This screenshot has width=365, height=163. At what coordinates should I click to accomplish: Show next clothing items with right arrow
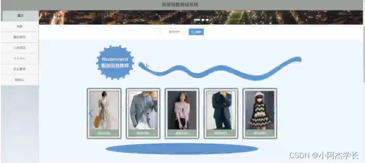pyautogui.click(x=272, y=113)
